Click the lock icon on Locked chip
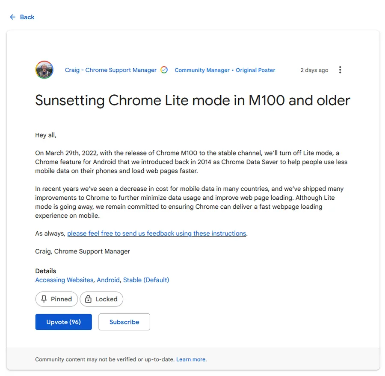This screenshot has height=376, width=385. tap(88, 299)
